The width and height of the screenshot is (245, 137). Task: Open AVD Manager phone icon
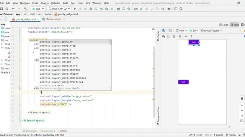(124, 9)
